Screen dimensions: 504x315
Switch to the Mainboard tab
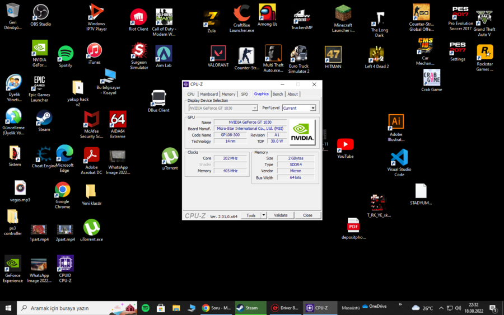coord(209,94)
